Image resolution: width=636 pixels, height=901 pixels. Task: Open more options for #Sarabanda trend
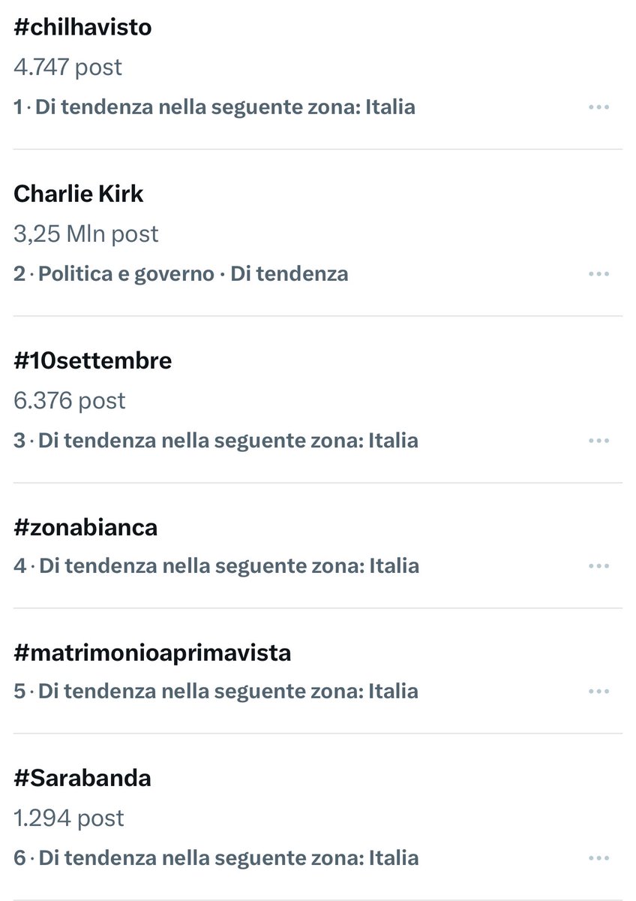click(598, 858)
